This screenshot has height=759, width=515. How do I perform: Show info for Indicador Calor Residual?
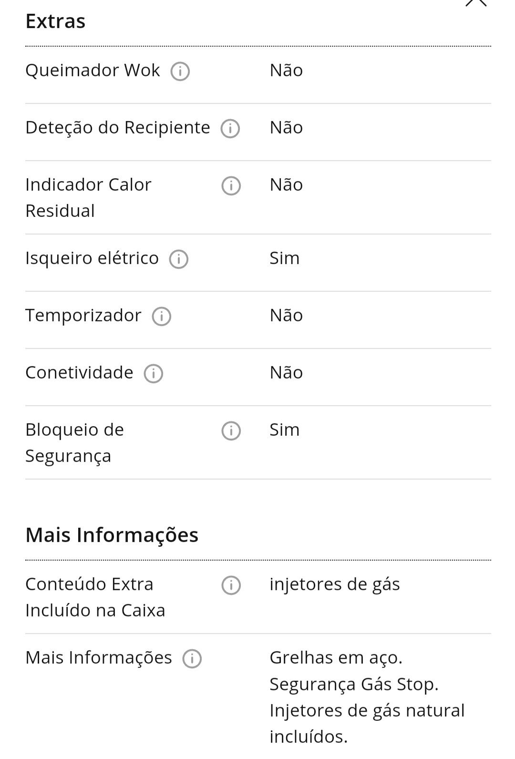pyautogui.click(x=231, y=186)
